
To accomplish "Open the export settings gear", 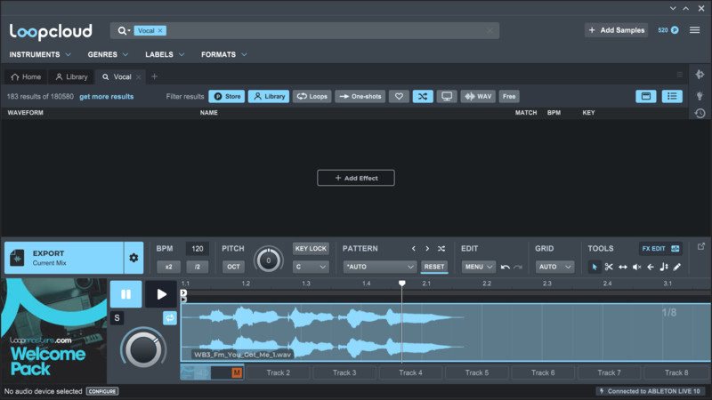I will point(133,258).
